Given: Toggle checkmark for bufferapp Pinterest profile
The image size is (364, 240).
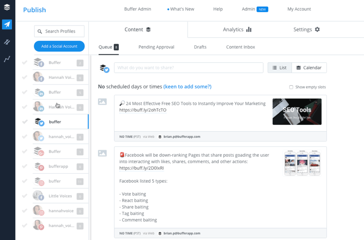Looking at the screenshot, I should pyautogui.click(x=25, y=166).
